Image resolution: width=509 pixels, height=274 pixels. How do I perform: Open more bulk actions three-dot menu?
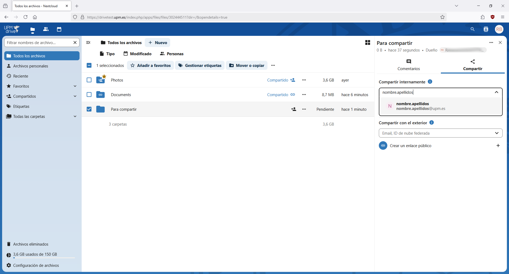pyautogui.click(x=273, y=65)
